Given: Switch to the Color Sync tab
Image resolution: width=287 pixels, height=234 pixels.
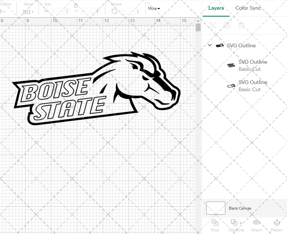Looking at the screenshot, I should (x=248, y=8).
